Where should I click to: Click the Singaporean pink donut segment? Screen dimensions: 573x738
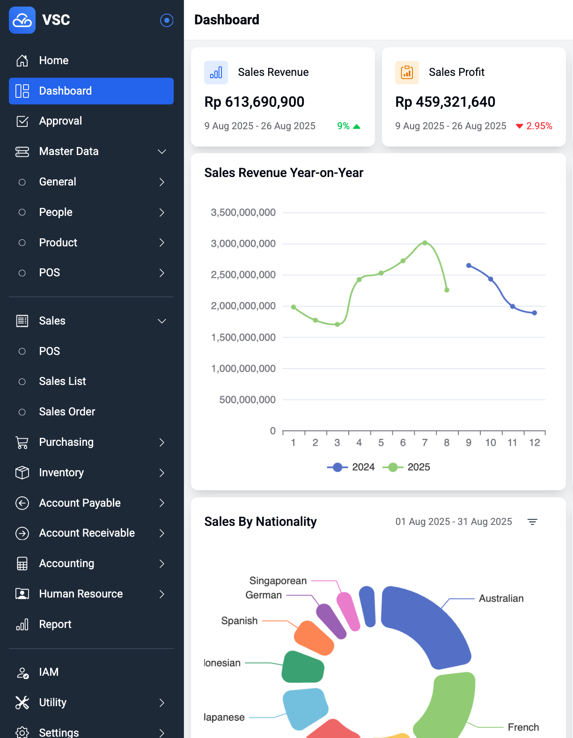349,612
